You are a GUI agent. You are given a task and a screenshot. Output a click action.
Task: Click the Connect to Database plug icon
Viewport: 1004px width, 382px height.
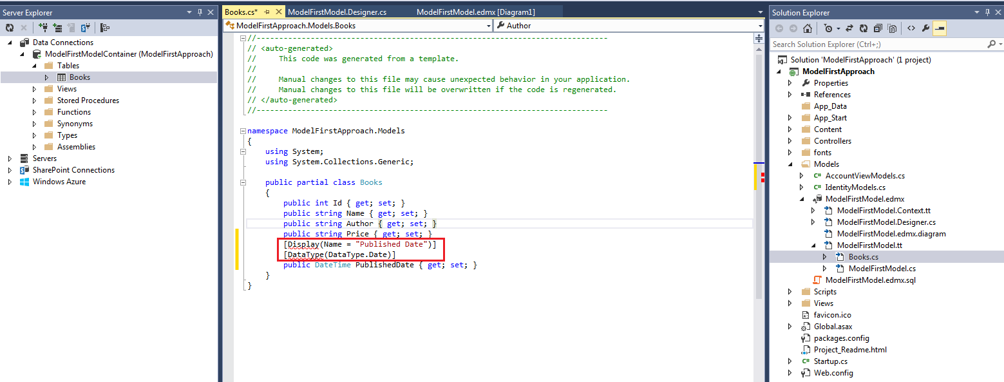click(x=43, y=28)
